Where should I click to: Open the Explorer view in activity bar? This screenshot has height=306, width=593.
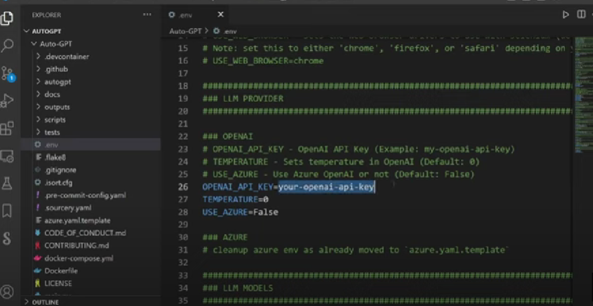7,18
